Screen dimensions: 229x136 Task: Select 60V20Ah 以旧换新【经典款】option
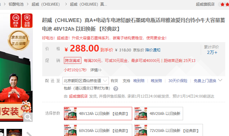[x=98, y=130]
